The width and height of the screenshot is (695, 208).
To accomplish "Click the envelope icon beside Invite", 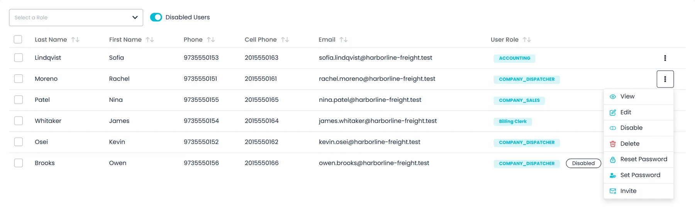I will coord(613,191).
